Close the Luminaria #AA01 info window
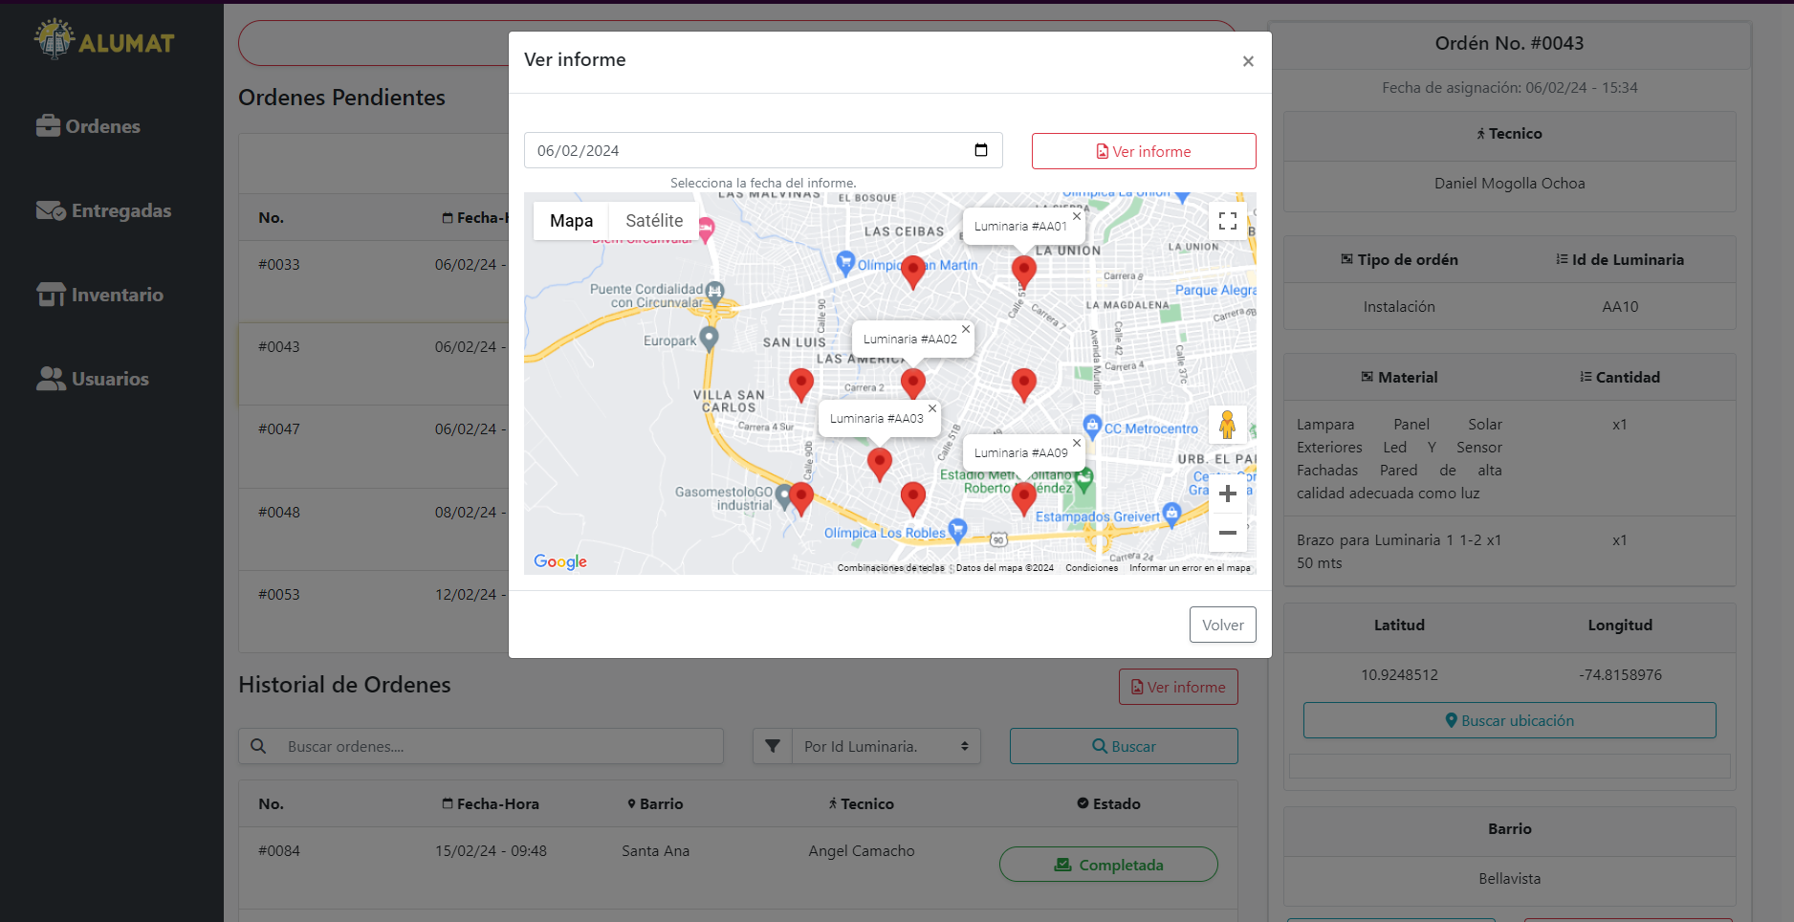This screenshot has height=922, width=1794. (1077, 216)
